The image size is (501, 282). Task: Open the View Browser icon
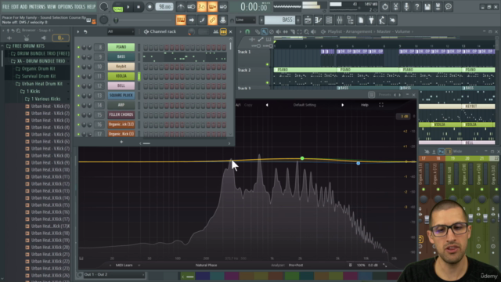(x=350, y=20)
